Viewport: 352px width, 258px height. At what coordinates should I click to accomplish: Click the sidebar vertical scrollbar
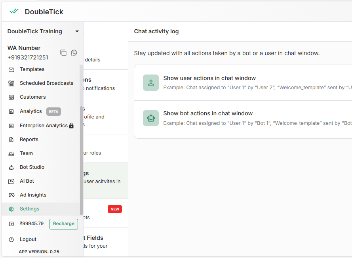pos(81,159)
